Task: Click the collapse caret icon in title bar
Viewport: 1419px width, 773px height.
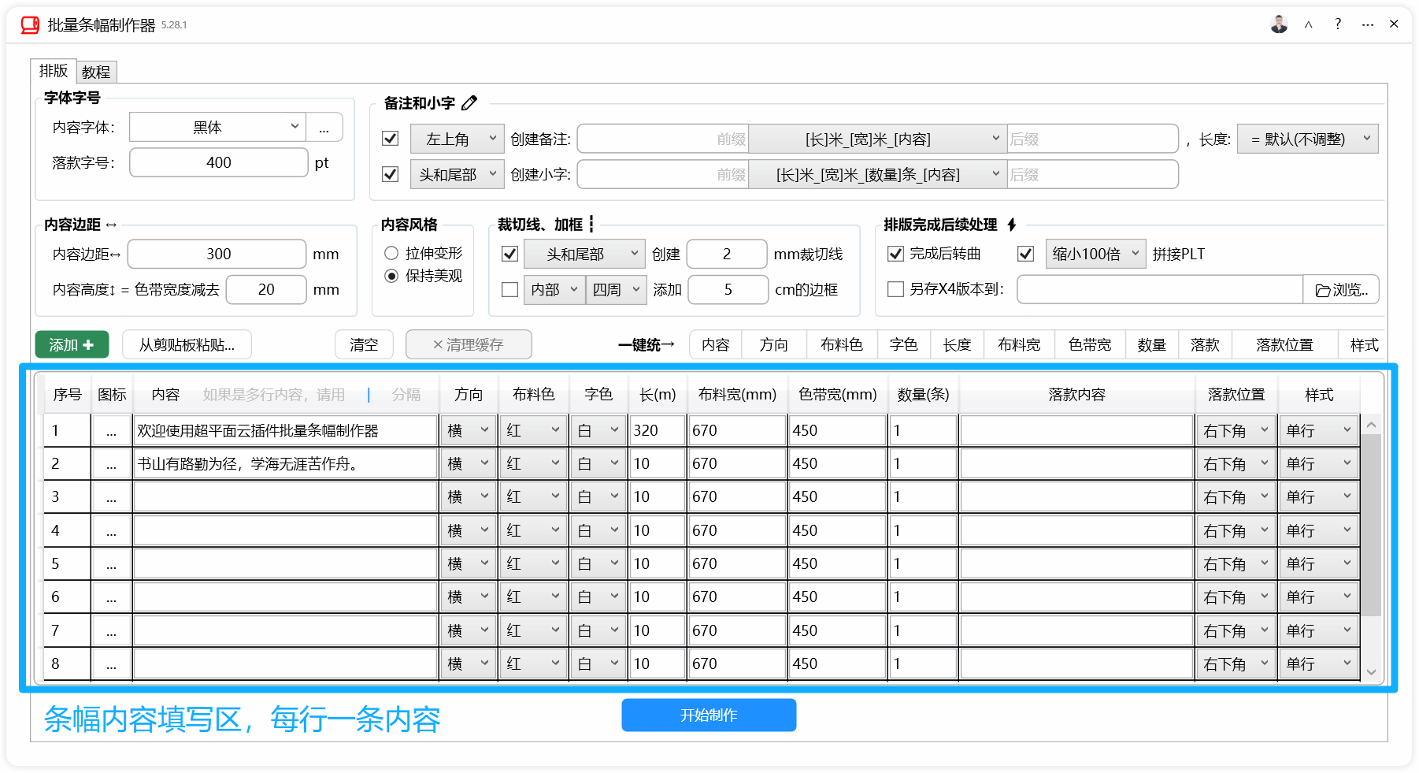Action: 1308,24
